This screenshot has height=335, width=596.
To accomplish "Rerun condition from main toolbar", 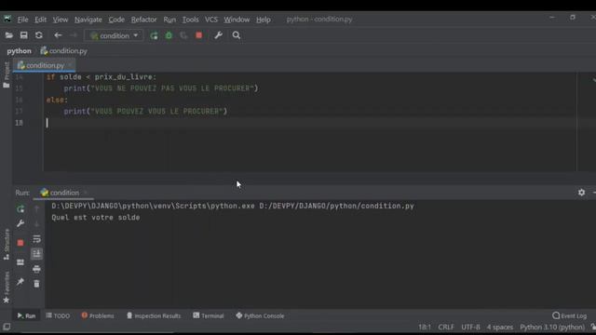I will pyautogui.click(x=154, y=35).
